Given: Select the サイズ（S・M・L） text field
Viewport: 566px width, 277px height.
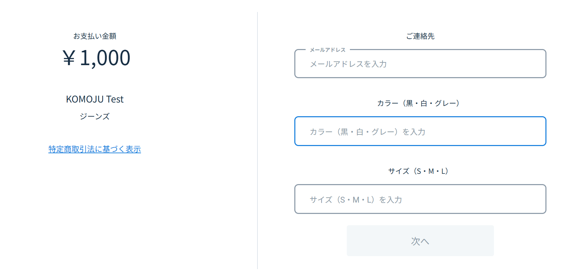Looking at the screenshot, I should click(420, 199).
